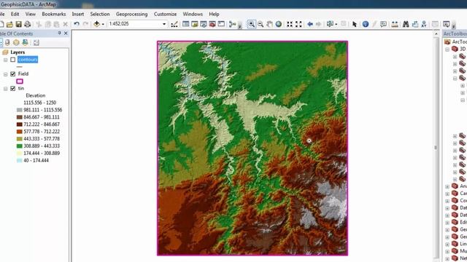Viewport: 467px width, 262px height.
Task: Click the 308.889 - 443.333 green swatch
Action: click(20, 146)
